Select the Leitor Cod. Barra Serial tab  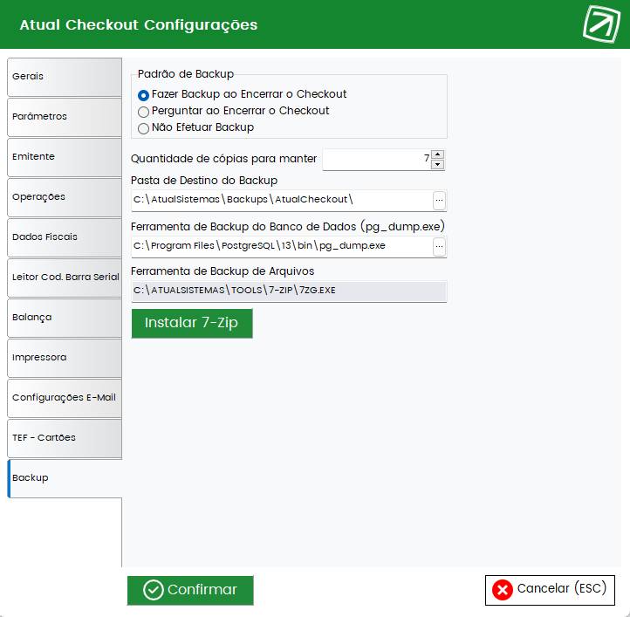coord(65,278)
